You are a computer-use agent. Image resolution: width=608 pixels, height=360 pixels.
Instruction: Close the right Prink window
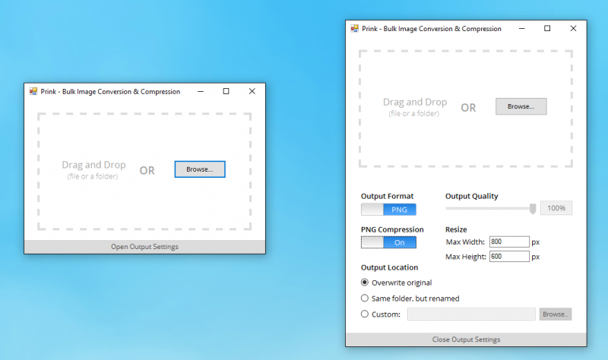(x=574, y=29)
